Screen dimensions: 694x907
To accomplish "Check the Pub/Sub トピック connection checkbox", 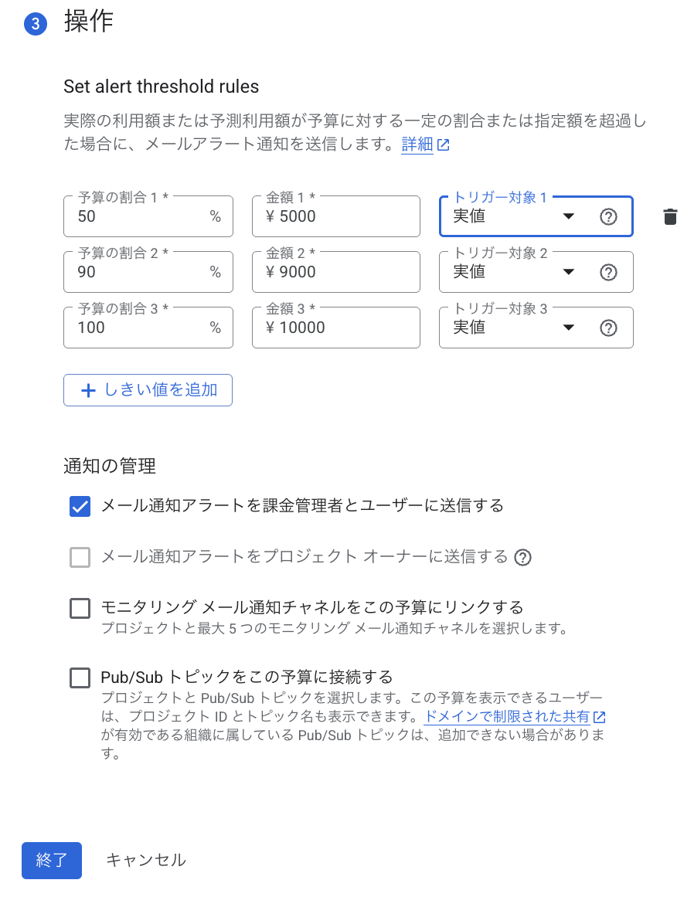I will (x=80, y=678).
